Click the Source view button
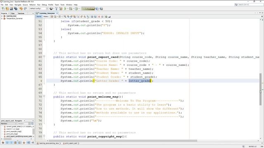 coord(39,16)
